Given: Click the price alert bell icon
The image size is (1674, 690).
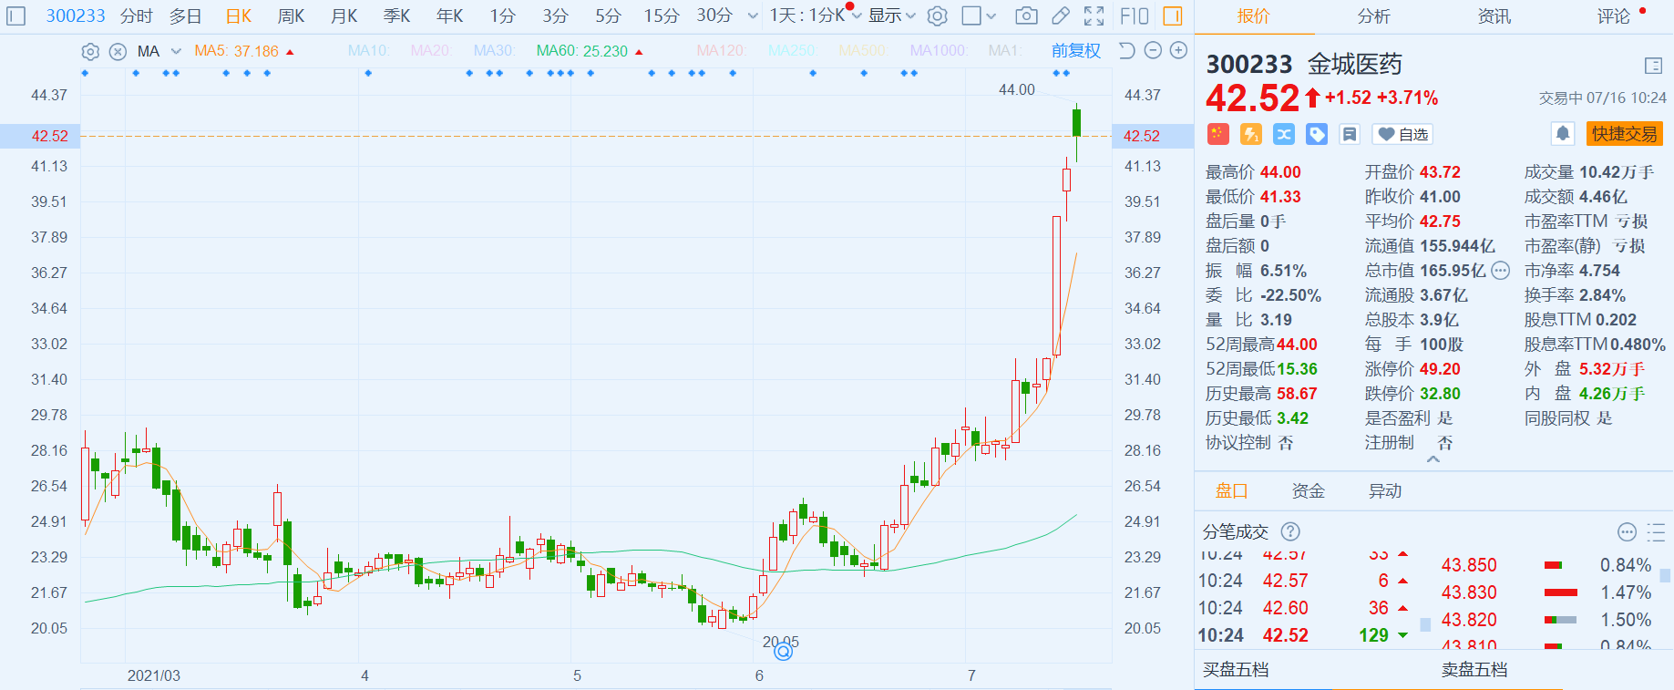Looking at the screenshot, I should tap(1563, 134).
